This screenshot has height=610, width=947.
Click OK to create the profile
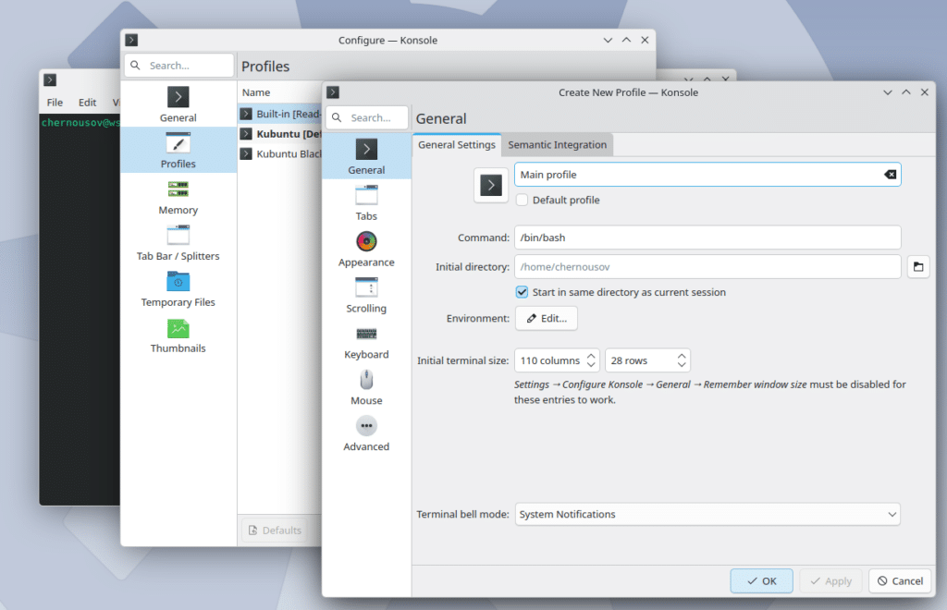(x=761, y=581)
